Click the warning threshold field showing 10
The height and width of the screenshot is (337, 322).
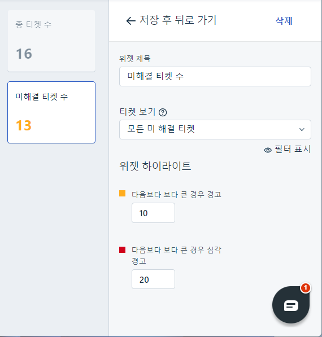pyautogui.click(x=153, y=213)
